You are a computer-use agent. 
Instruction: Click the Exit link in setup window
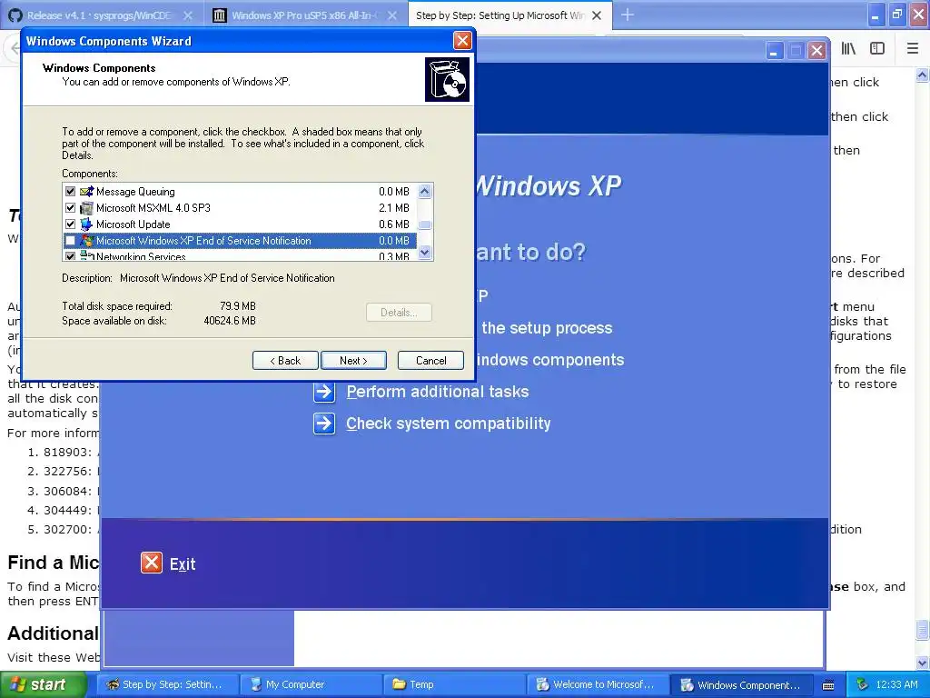coord(183,563)
